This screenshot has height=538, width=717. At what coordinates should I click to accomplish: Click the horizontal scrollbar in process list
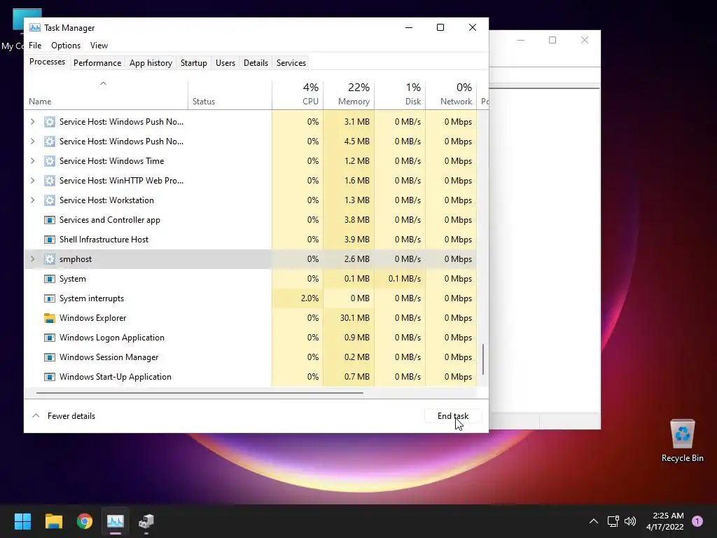click(200, 392)
